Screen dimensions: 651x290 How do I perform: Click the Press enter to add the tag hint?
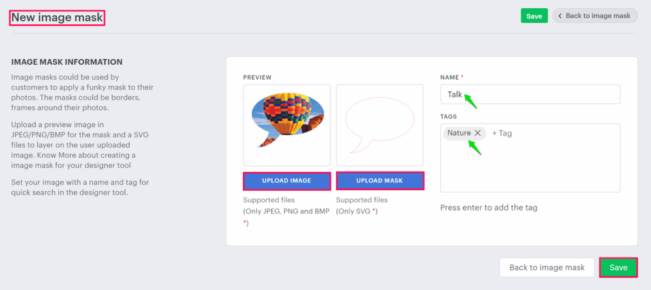490,208
